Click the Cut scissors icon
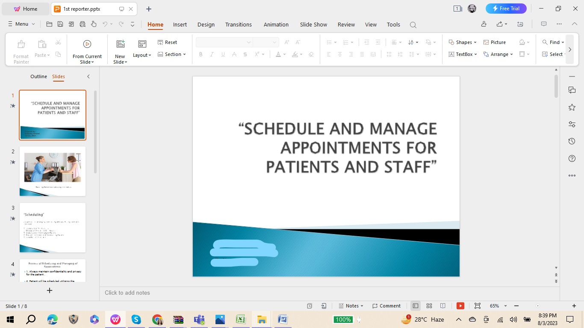The width and height of the screenshot is (584, 328). coord(58,43)
